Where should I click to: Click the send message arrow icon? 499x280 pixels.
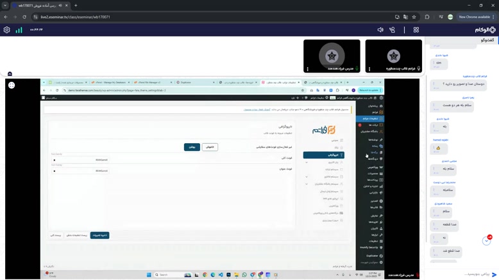click(494, 274)
